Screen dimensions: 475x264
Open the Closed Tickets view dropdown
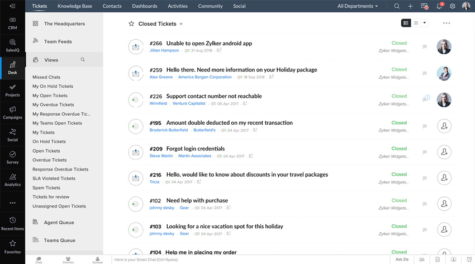(x=181, y=24)
